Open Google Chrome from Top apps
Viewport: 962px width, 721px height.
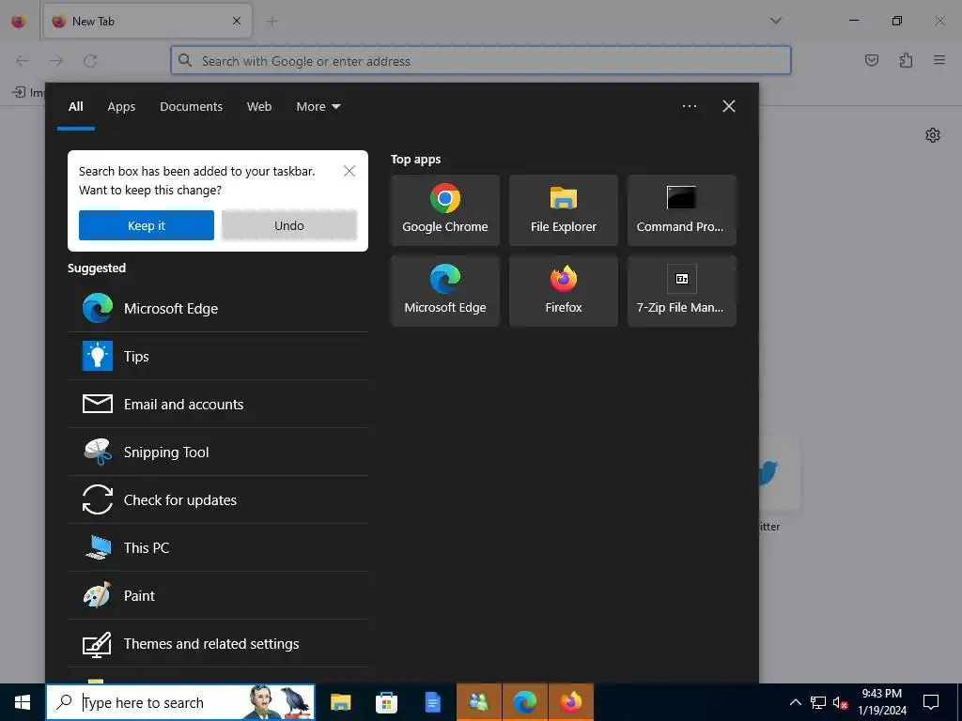(x=444, y=210)
